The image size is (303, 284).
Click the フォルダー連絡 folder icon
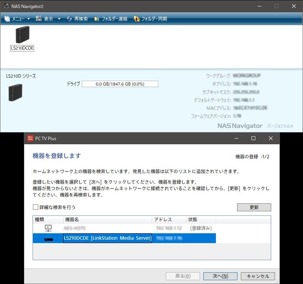[97, 19]
